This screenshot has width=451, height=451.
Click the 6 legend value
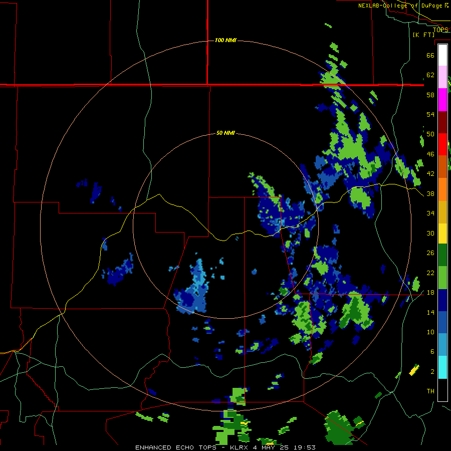[x=432, y=351]
